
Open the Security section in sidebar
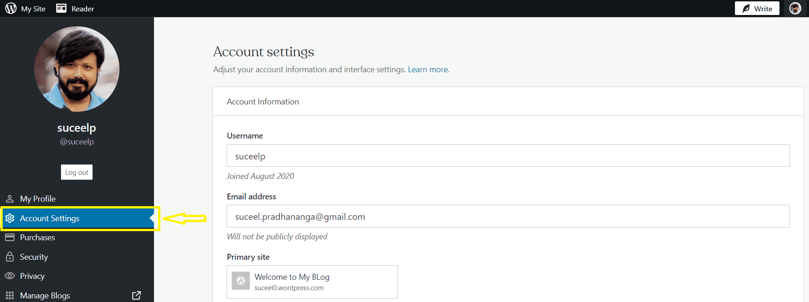pyautogui.click(x=34, y=257)
